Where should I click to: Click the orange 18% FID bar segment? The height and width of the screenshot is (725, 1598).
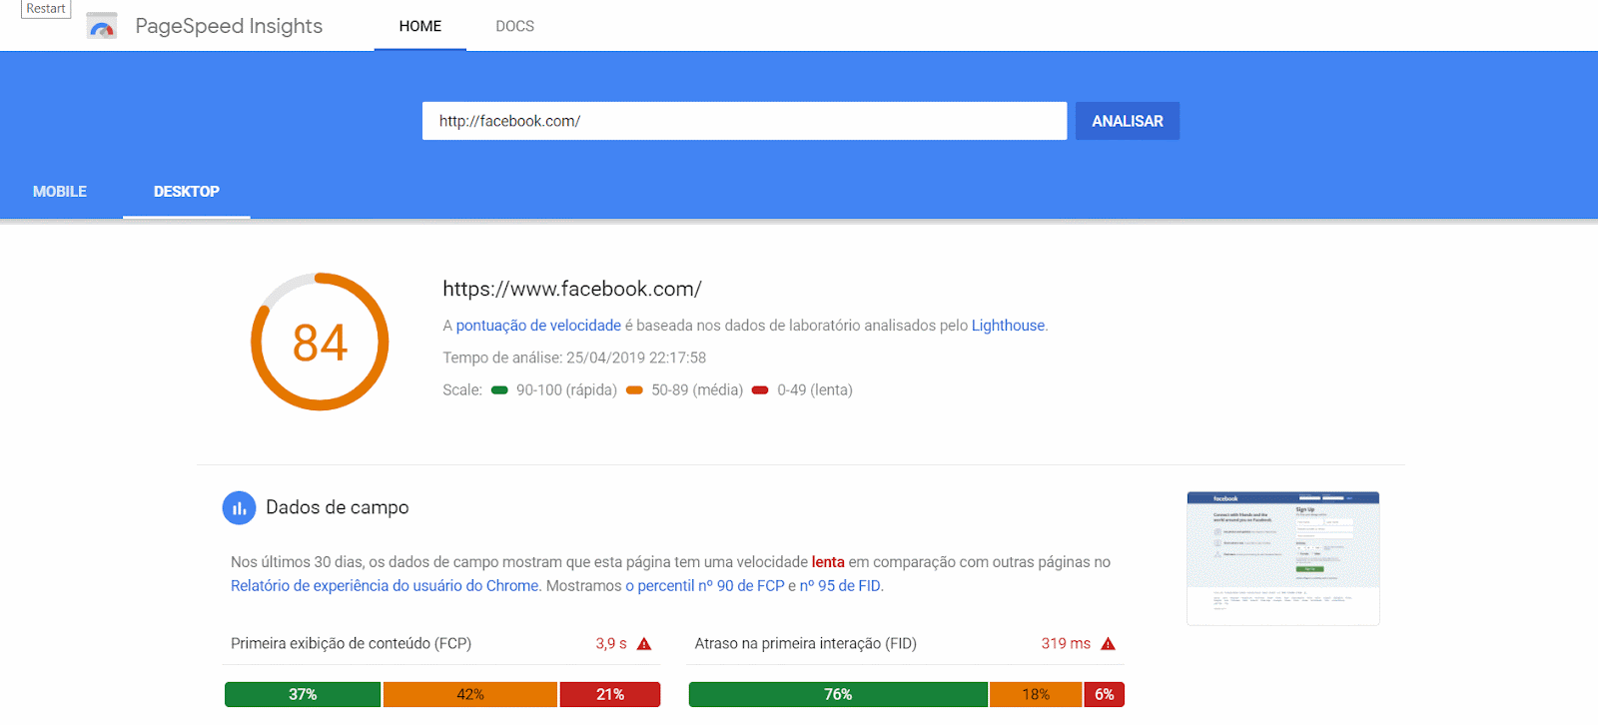[1036, 695]
